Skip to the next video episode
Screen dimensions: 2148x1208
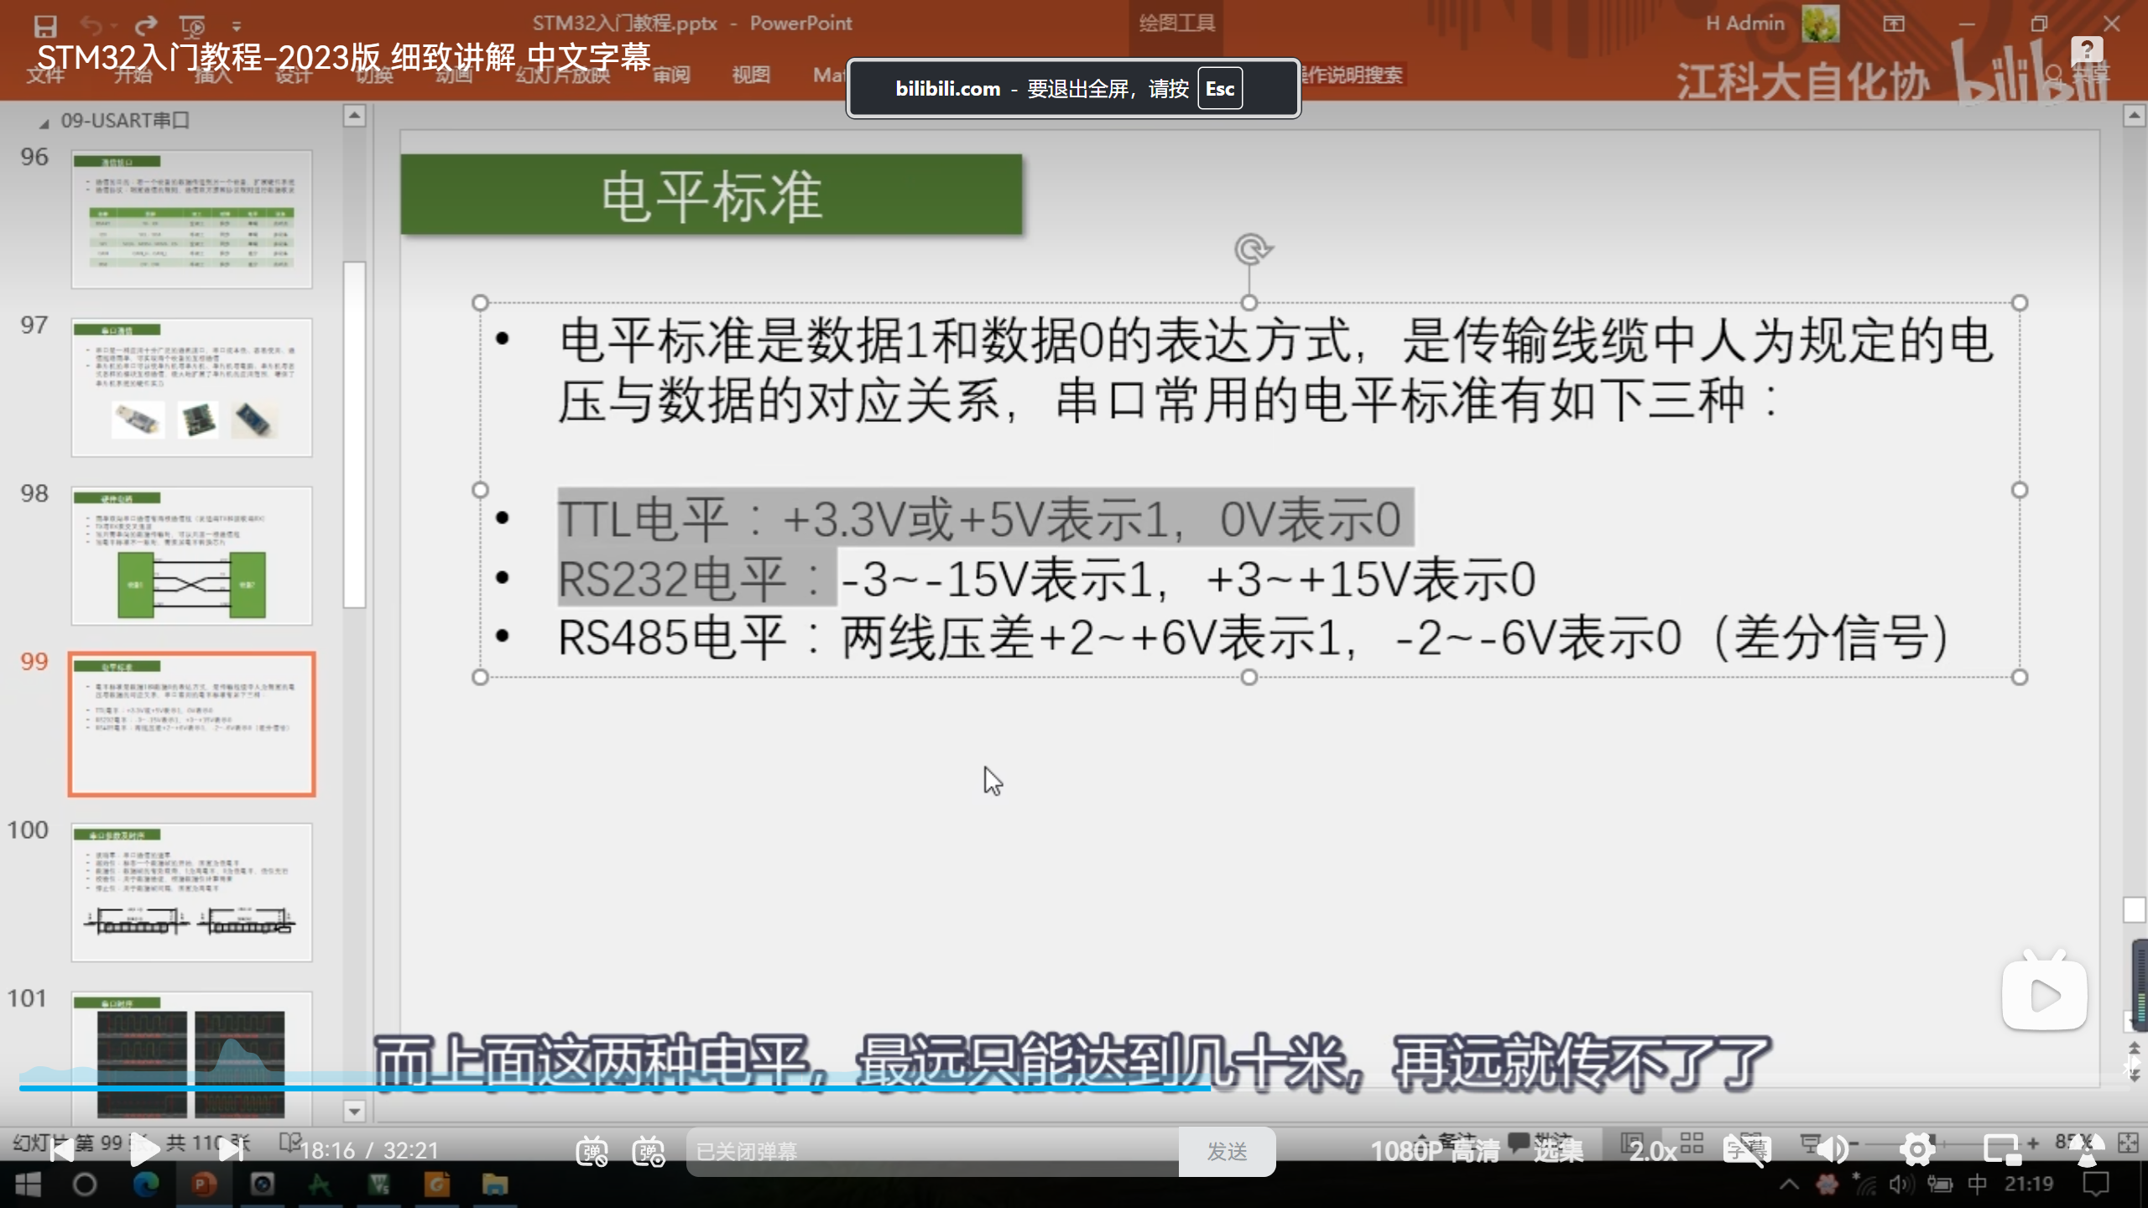coord(230,1150)
